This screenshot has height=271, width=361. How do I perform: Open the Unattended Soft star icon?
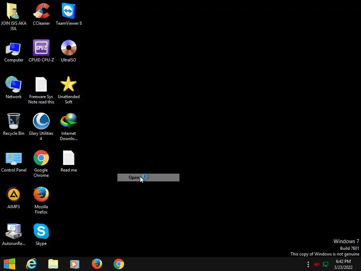click(69, 90)
